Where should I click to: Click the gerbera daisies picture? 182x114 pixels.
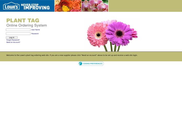point(112,36)
